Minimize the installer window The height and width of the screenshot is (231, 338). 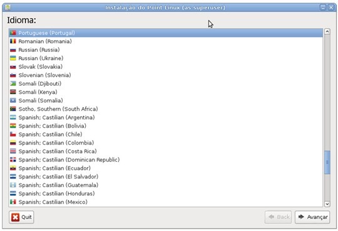click(x=323, y=8)
